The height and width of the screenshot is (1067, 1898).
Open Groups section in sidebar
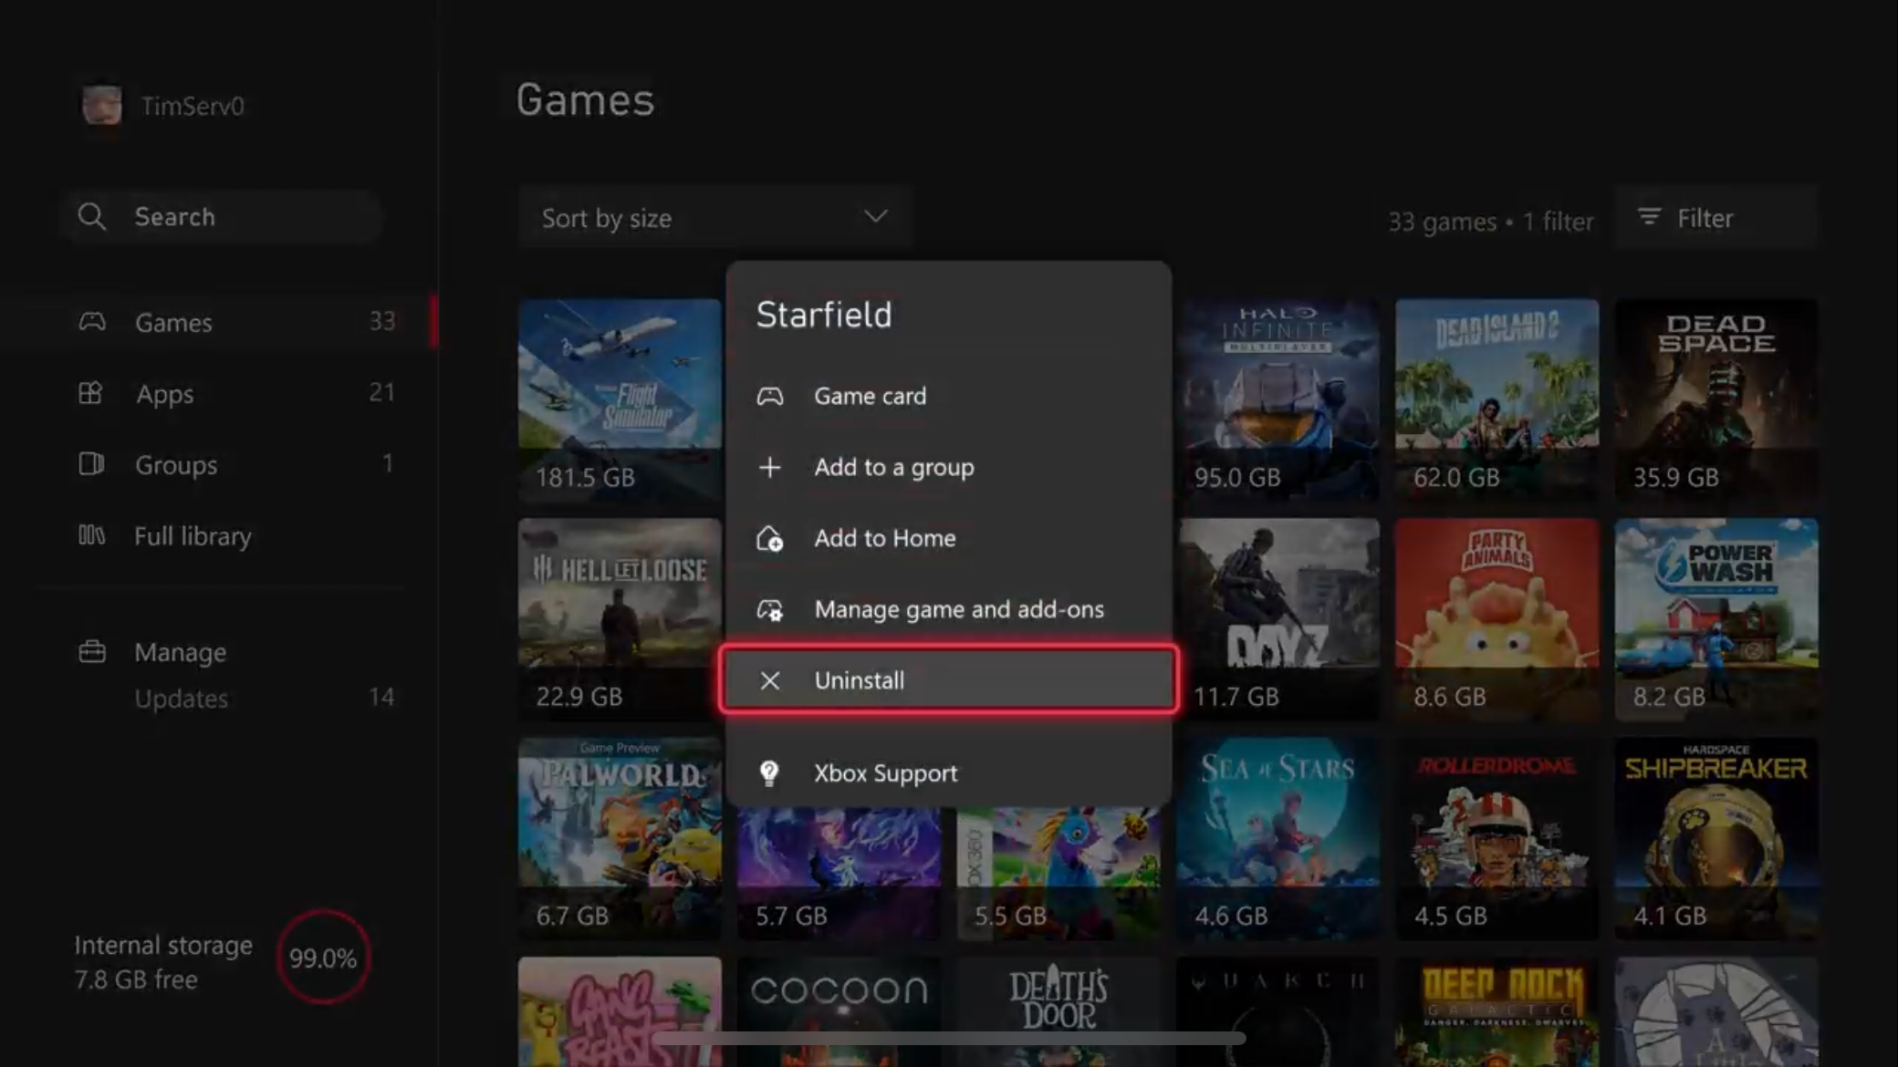[x=175, y=464]
